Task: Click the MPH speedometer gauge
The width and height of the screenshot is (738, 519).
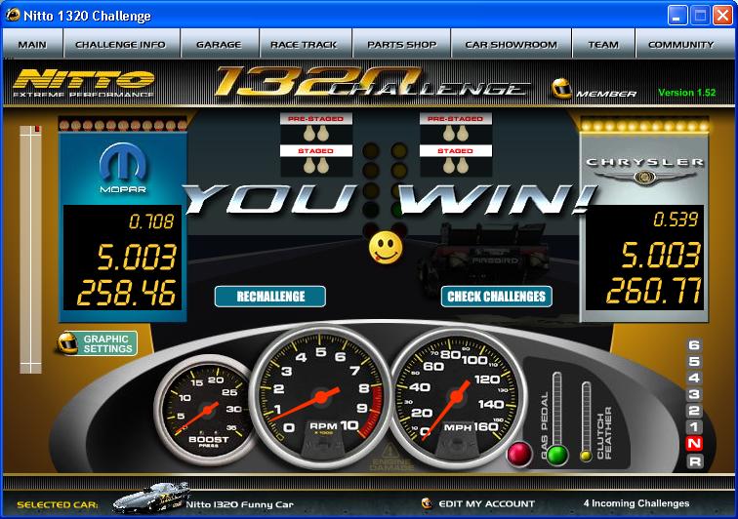Action: (457, 397)
